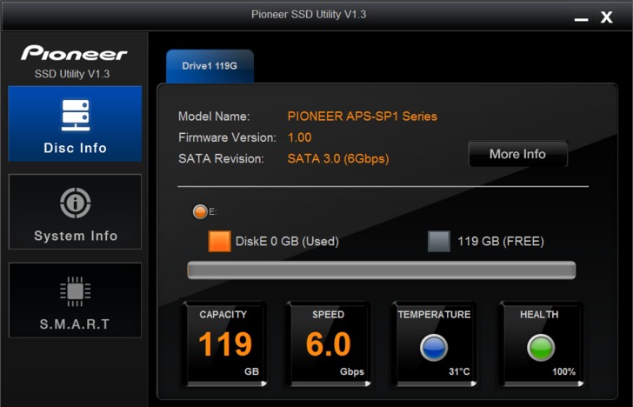This screenshot has width=633, height=407.
Task: Click the 119 GB (FREE) label
Action: (501, 242)
